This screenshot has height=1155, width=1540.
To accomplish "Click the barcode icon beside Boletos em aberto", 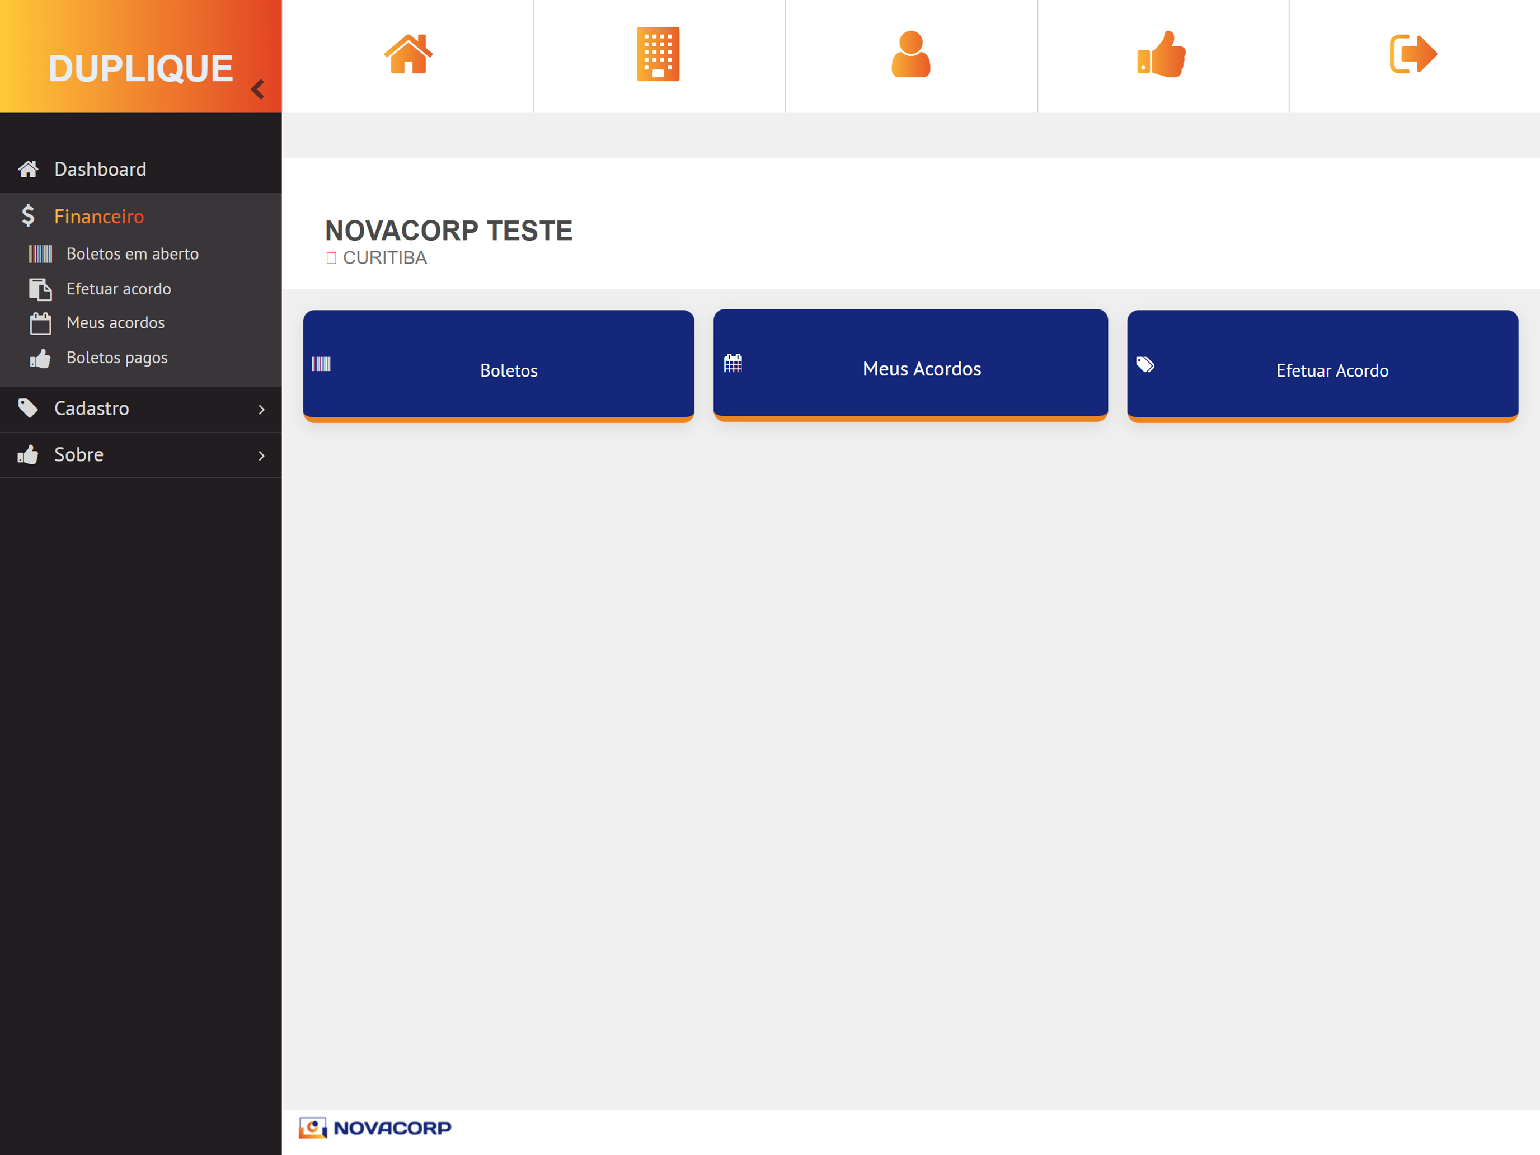I will [40, 254].
